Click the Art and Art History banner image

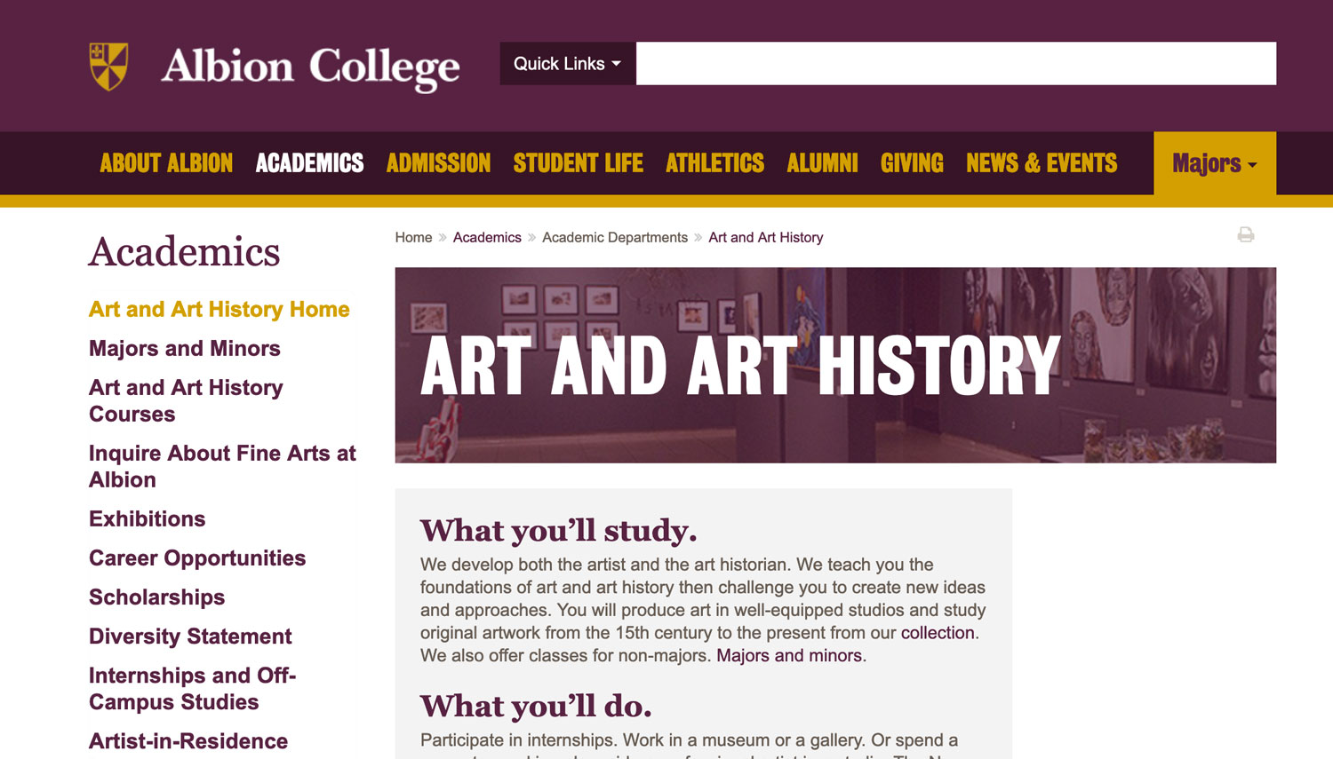[x=835, y=365]
